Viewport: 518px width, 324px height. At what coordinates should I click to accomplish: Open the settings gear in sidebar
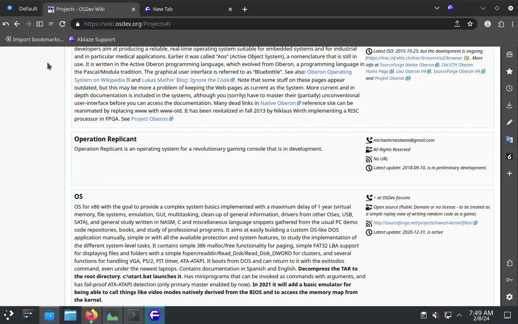pos(510,297)
